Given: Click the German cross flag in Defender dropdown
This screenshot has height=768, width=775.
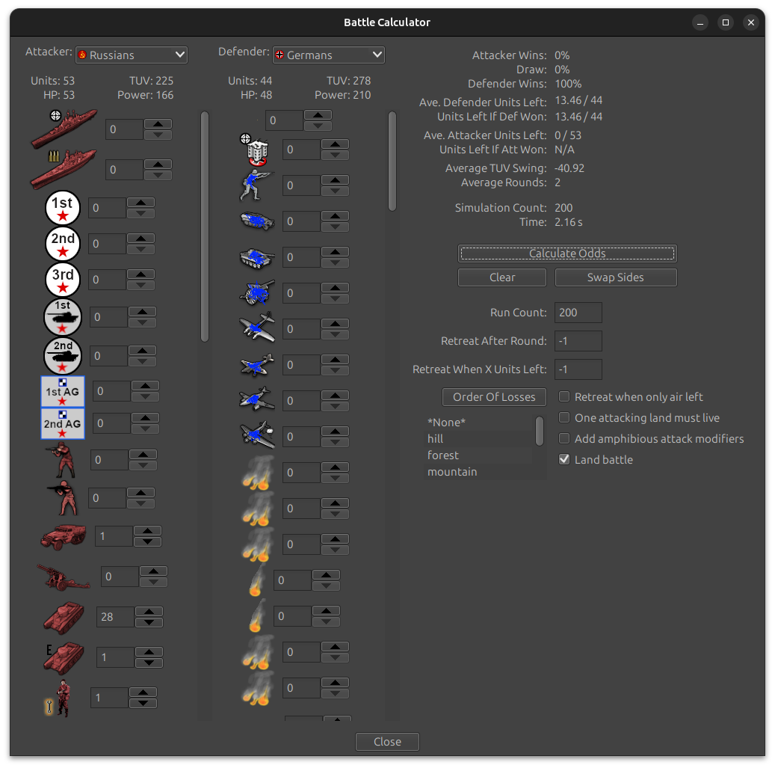Looking at the screenshot, I should point(280,55).
